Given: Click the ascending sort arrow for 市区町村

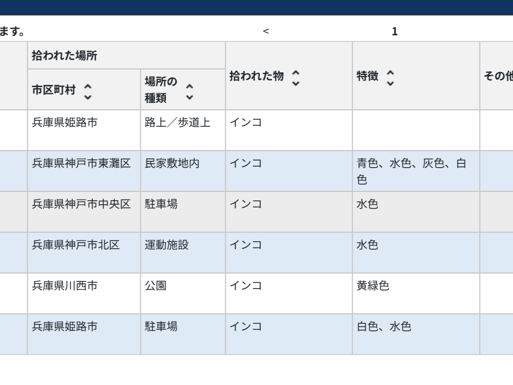Looking at the screenshot, I should pyautogui.click(x=87, y=86).
